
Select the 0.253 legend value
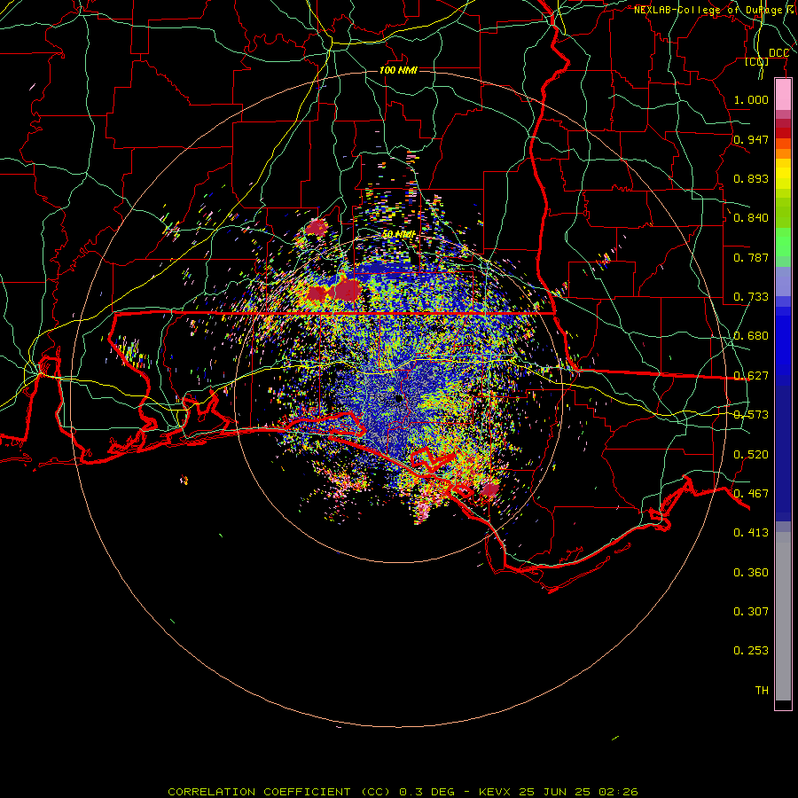[751, 651]
